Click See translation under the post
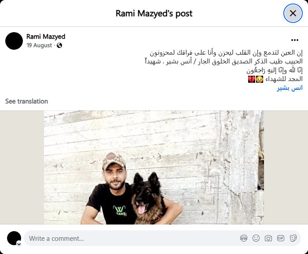The image size is (308, 254). coord(26,101)
